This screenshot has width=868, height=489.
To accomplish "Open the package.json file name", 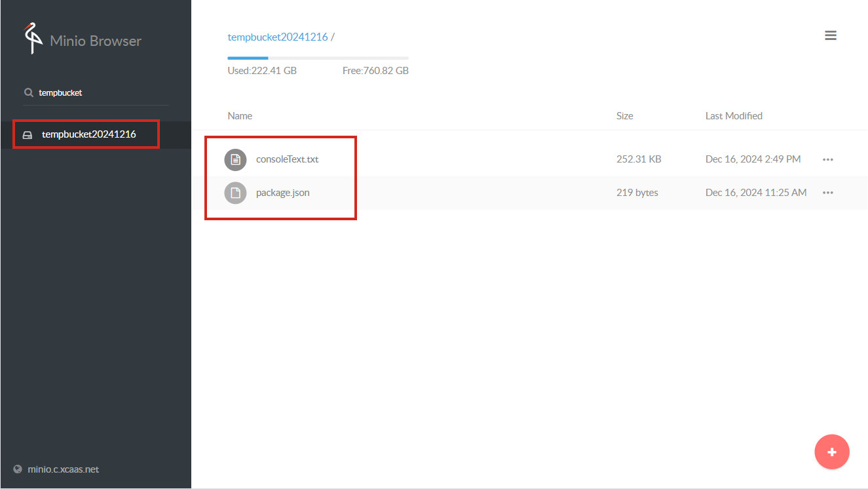I will tap(282, 193).
